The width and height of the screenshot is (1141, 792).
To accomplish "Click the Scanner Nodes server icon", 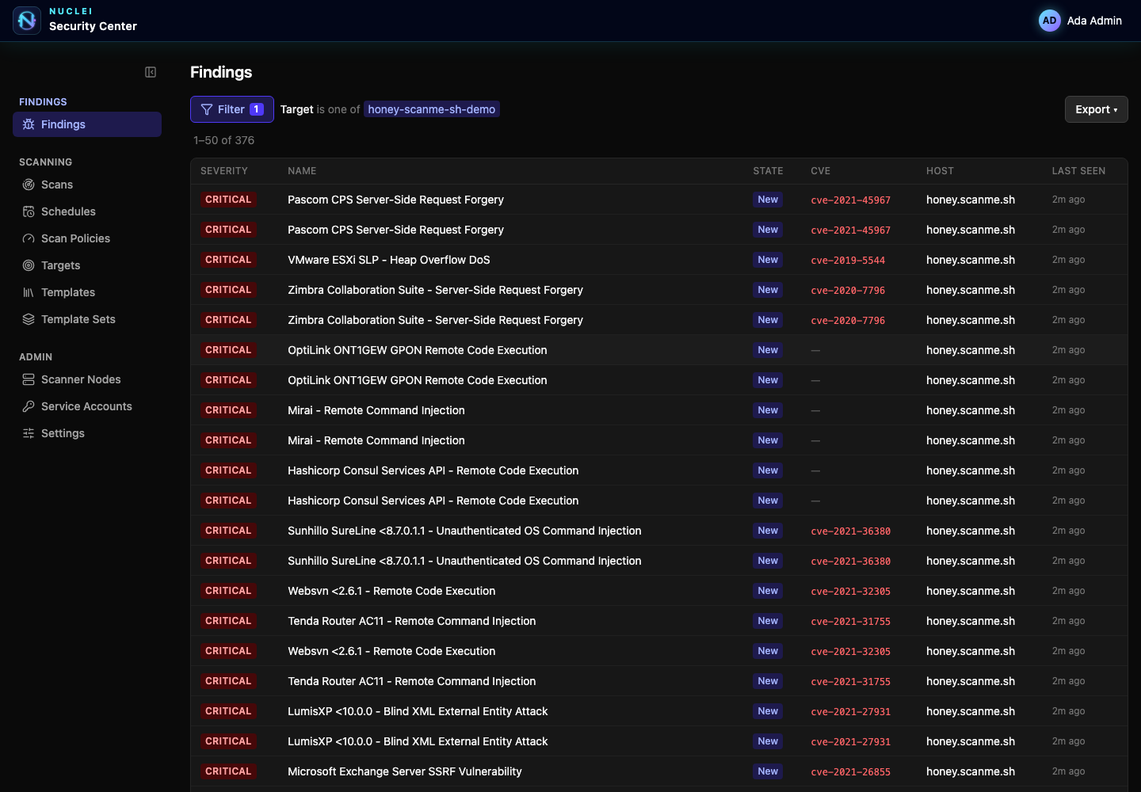I will coord(29,379).
